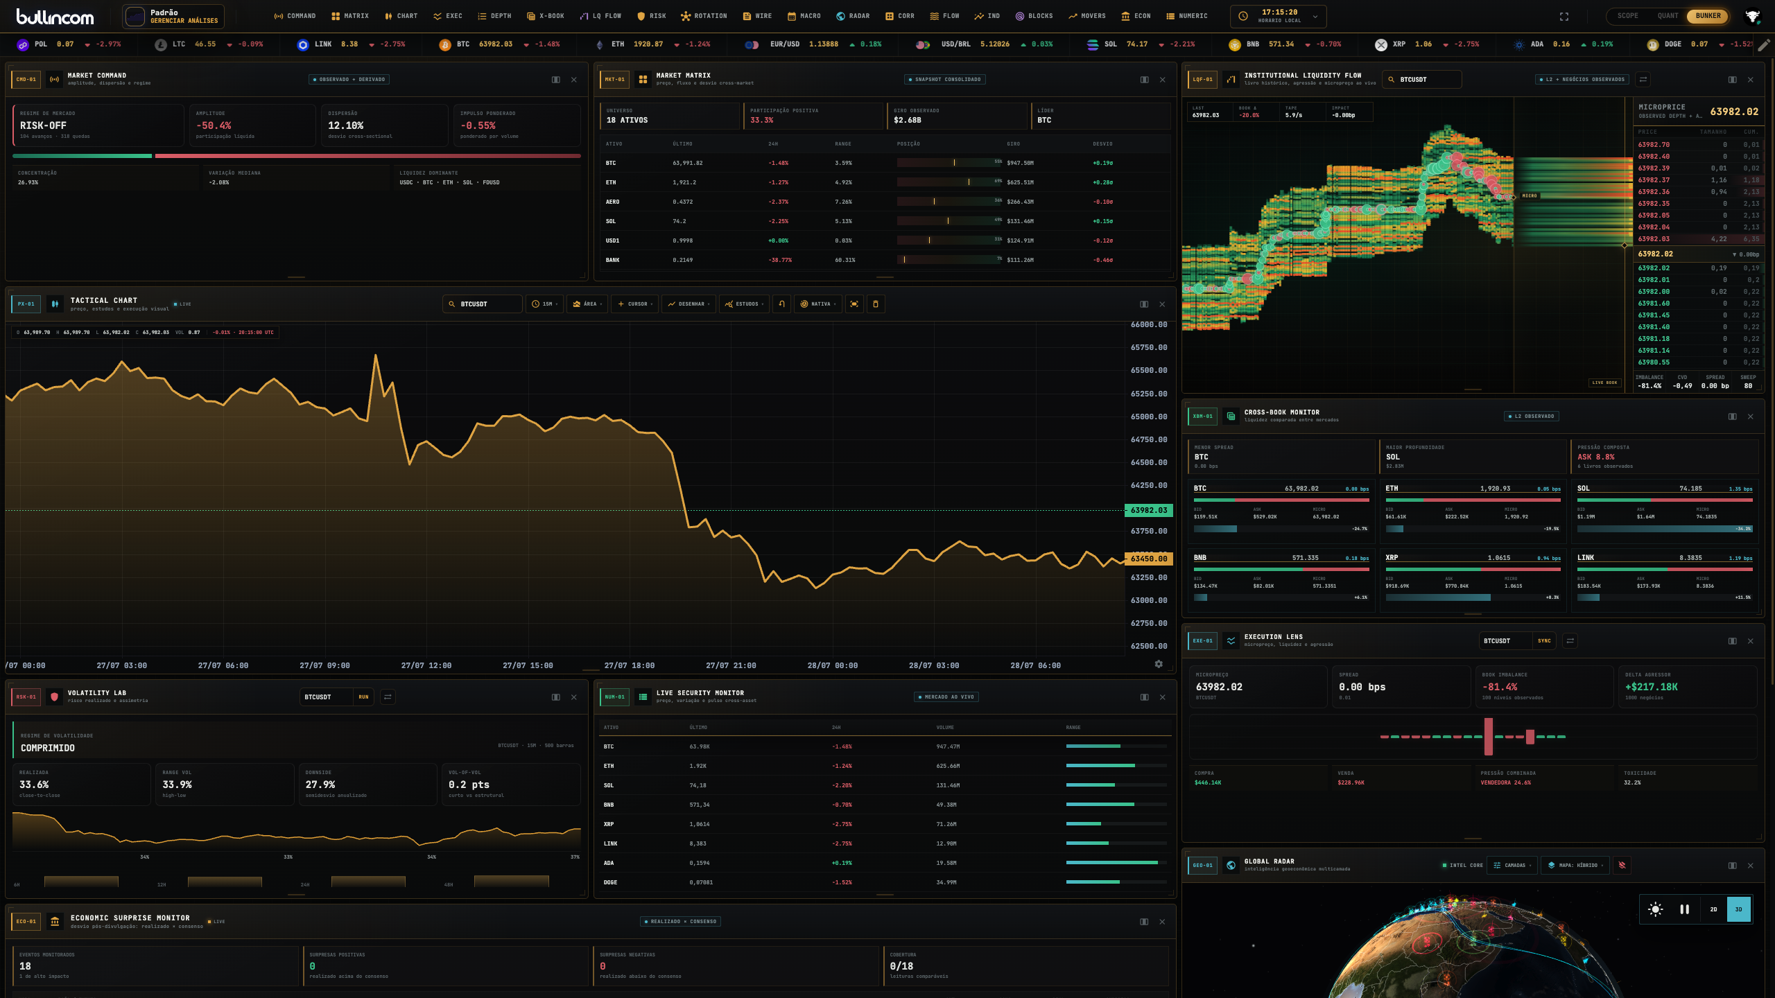Screen dimensions: 1775x998
Task: Click the Execution Lens BTCUSDT symbol field
Action: (1505, 641)
